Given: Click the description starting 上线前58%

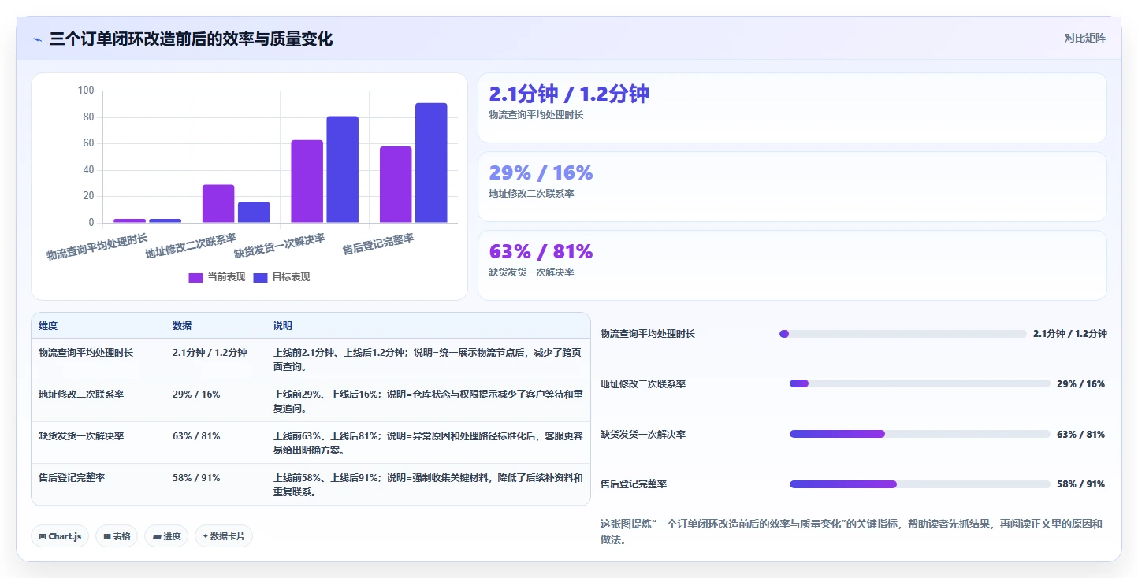Looking at the screenshot, I should tap(428, 485).
